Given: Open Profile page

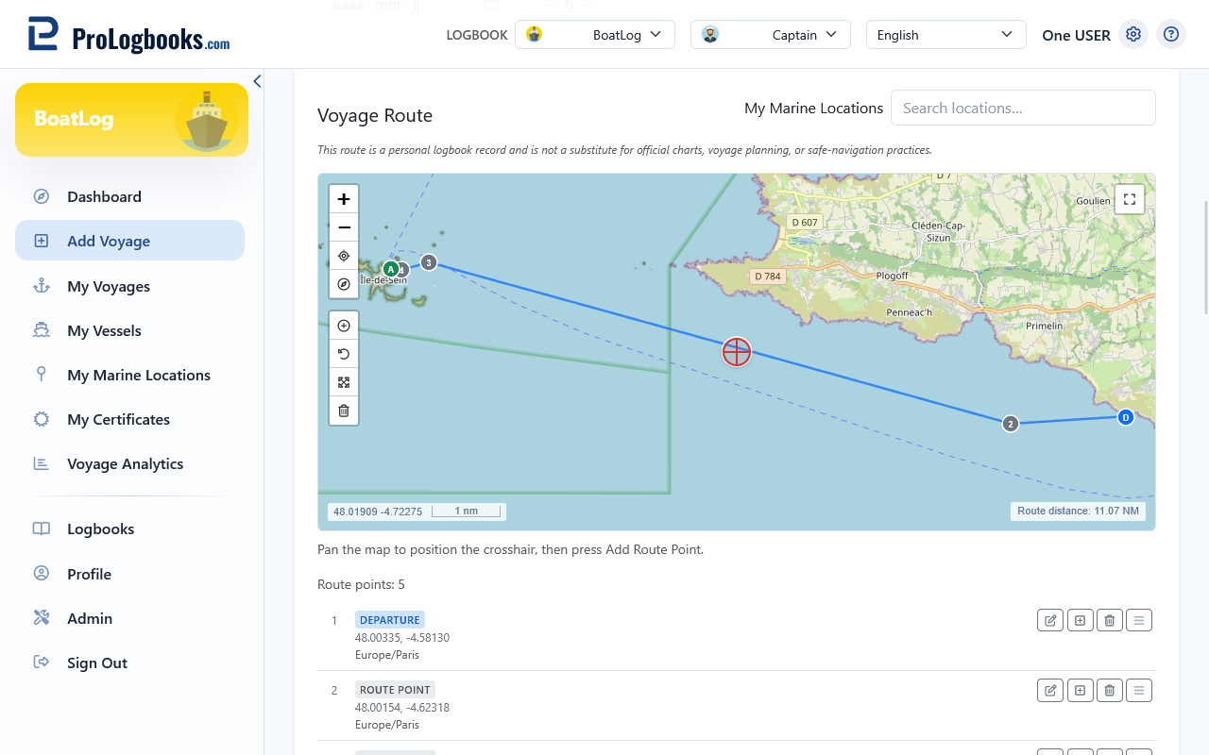Looking at the screenshot, I should pyautogui.click(x=129, y=574).
